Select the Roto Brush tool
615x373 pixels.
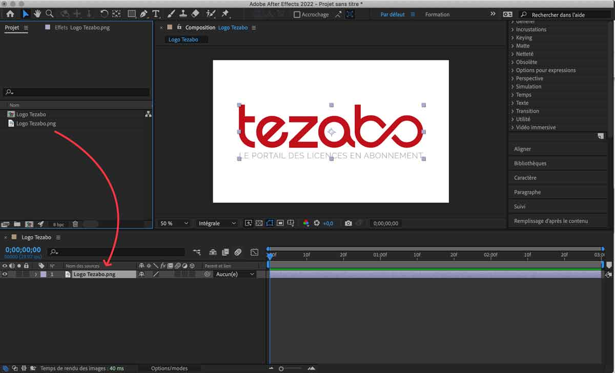click(x=211, y=14)
